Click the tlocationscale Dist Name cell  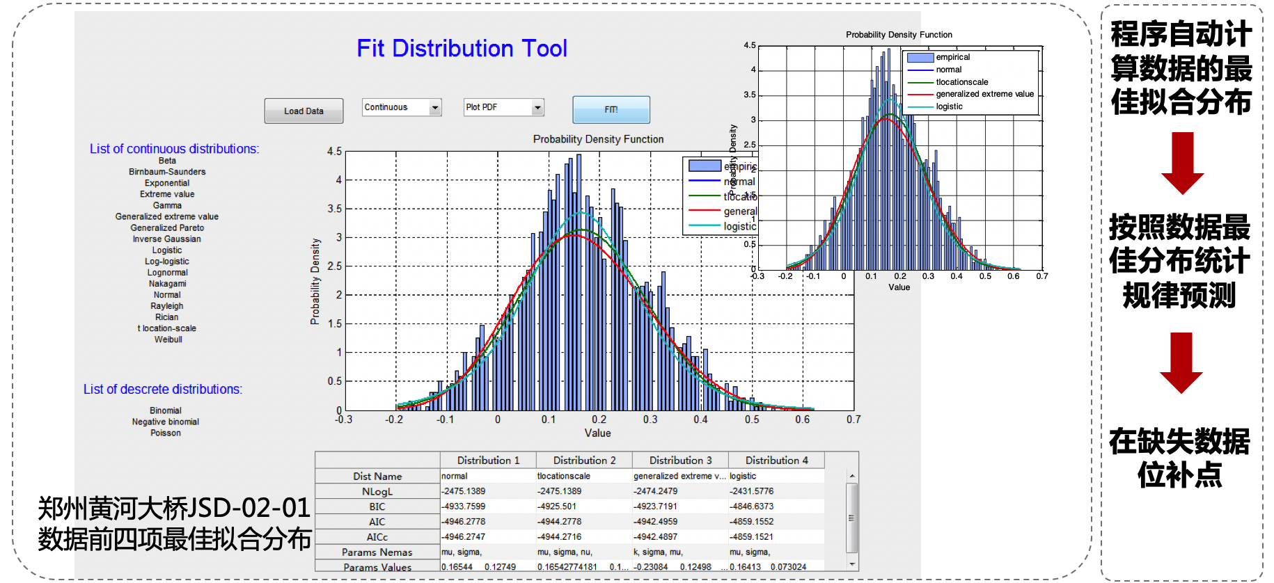(564, 476)
